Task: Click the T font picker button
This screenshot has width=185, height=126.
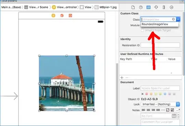Action: tap(174, 116)
